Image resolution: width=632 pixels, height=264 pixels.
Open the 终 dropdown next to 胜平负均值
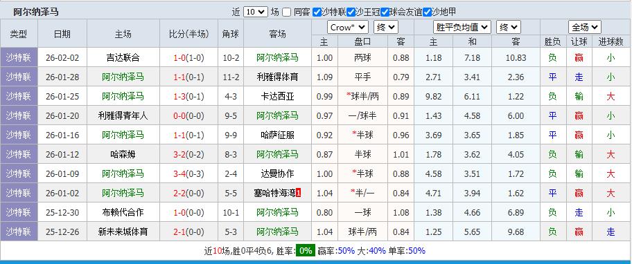click(508, 28)
